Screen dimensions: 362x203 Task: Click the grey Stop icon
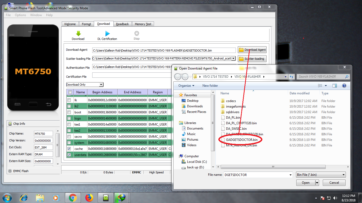136,33
